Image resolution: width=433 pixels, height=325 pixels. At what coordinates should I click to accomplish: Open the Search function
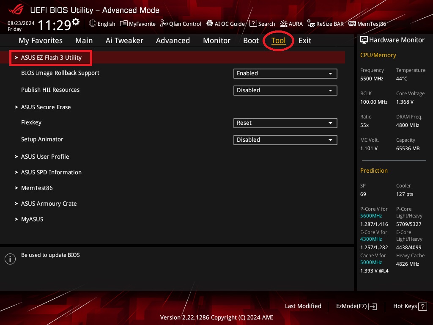(266, 24)
